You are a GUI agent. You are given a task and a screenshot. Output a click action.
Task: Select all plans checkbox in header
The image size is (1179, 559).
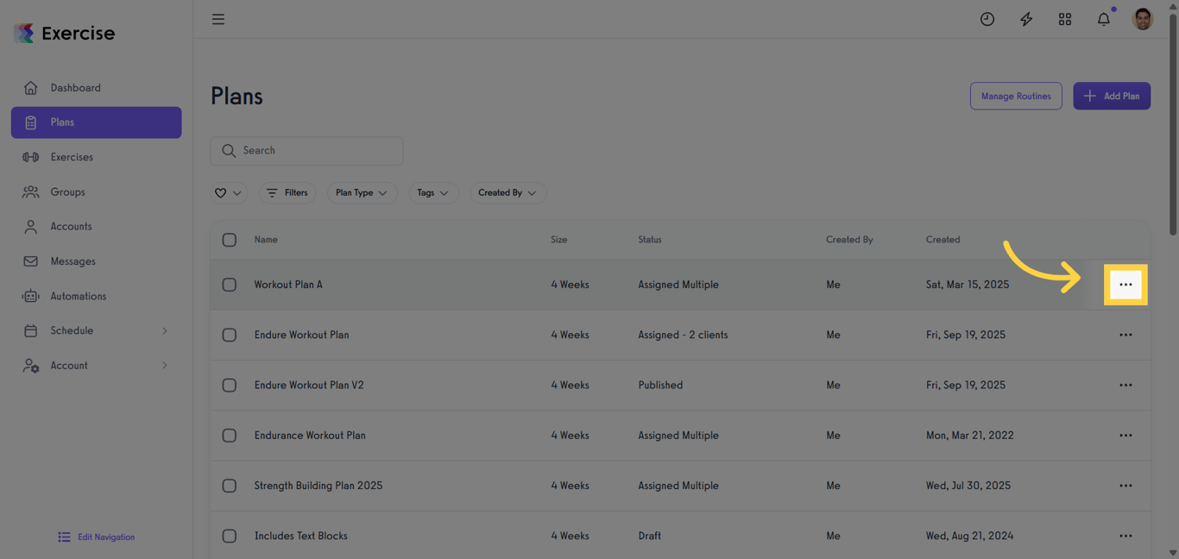tap(229, 240)
